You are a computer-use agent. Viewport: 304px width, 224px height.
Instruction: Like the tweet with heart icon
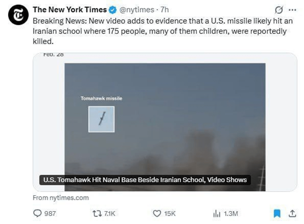(x=157, y=213)
